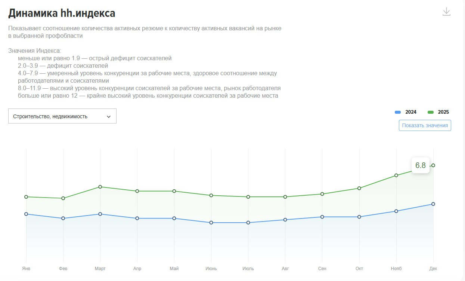The image size is (465, 281).
Task: Click the June 2024 blue data point
Action: pyautogui.click(x=211, y=223)
